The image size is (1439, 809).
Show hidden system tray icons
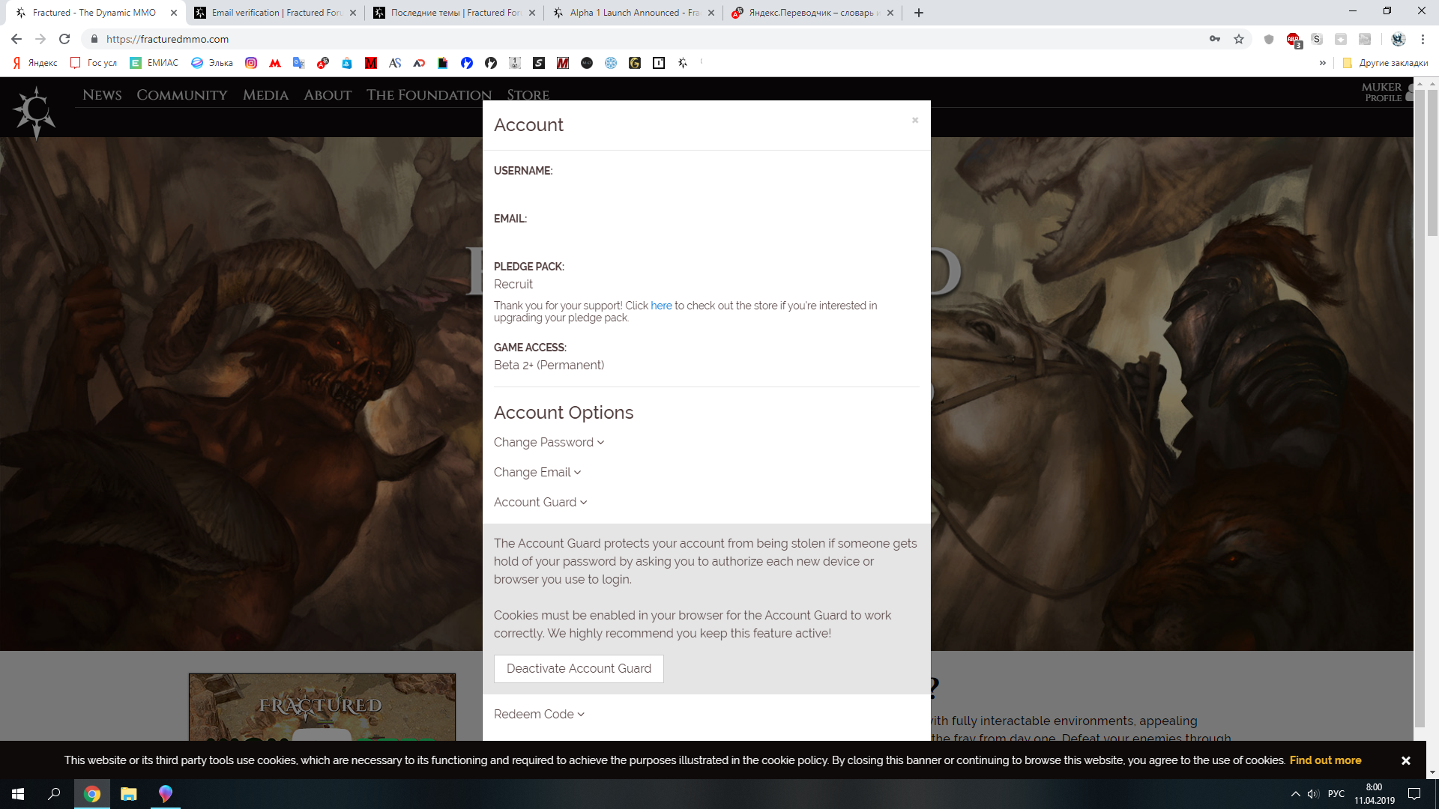[x=1295, y=794]
